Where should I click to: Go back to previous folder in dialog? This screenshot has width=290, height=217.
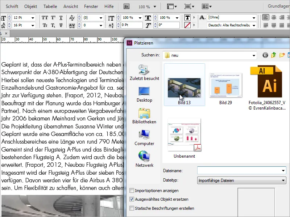tap(265, 55)
